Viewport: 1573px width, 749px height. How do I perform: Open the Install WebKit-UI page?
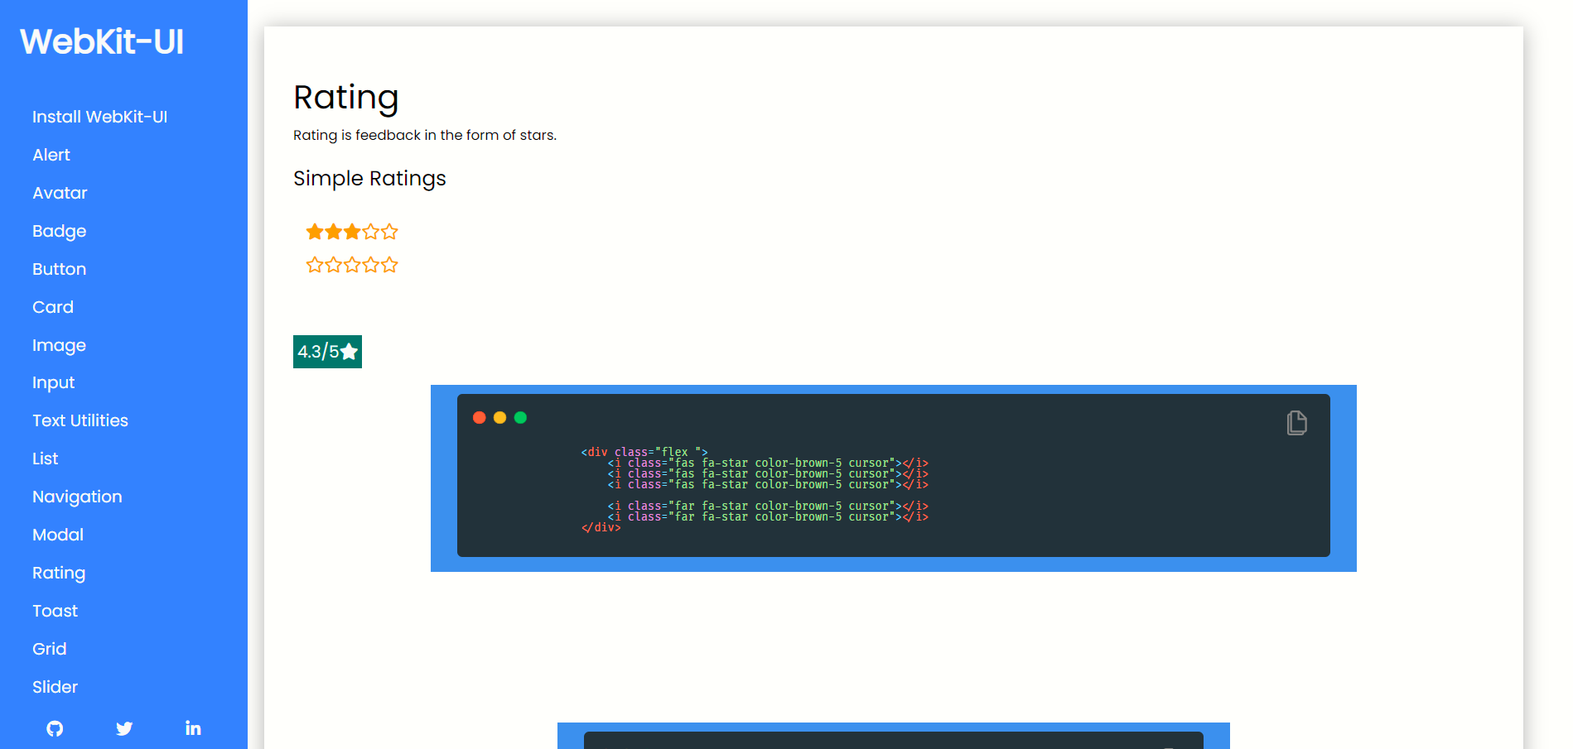coord(99,117)
